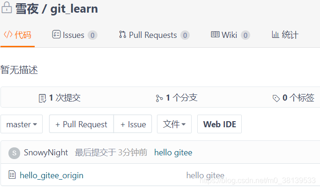Click the + Pull Request button
This screenshot has height=189, width=320.
[x=82, y=124]
